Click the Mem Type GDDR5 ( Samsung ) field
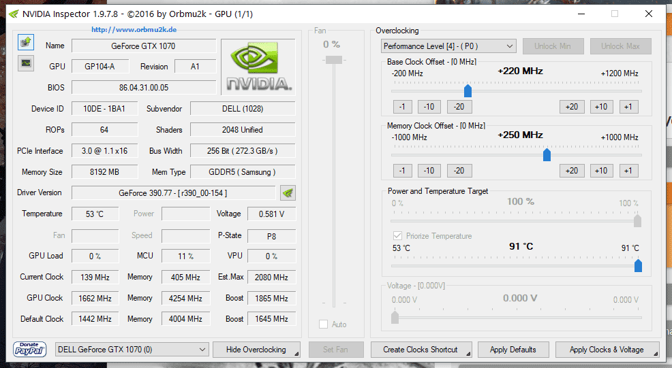This screenshot has height=368, width=672. point(243,172)
